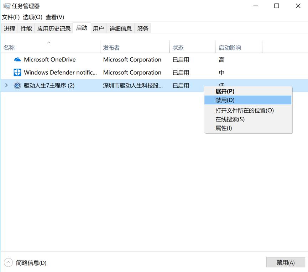Screen dimensions: 308x272
Task: Expand 驱动人生7主程序 using its tree arrow
Action: [6, 85]
